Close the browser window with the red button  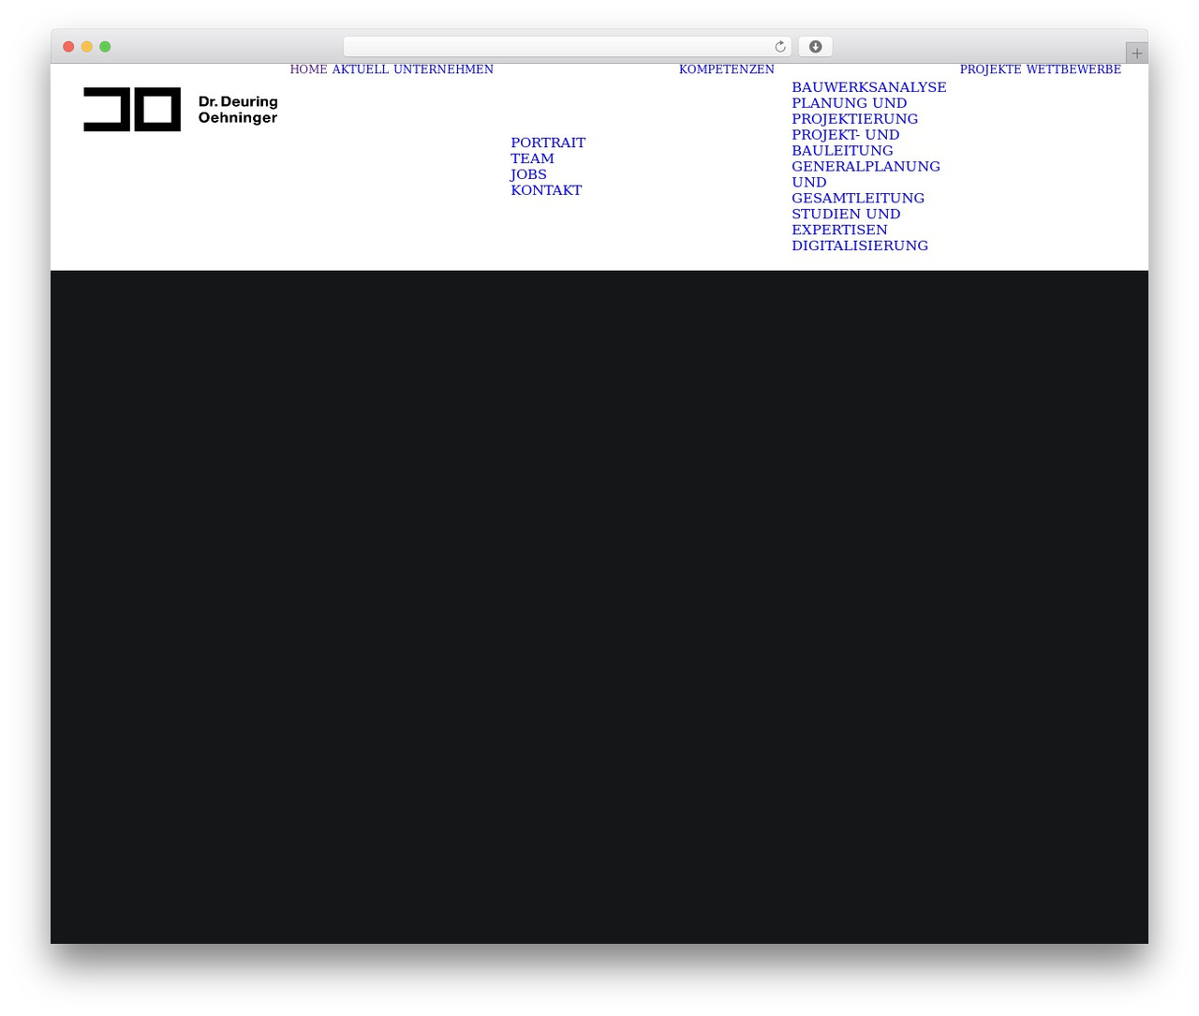pyautogui.click(x=68, y=47)
